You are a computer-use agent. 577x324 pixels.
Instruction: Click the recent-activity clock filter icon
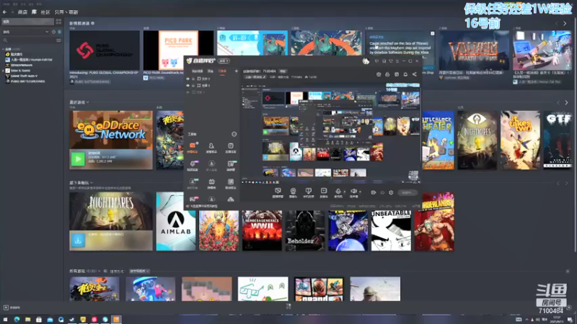click(53, 32)
